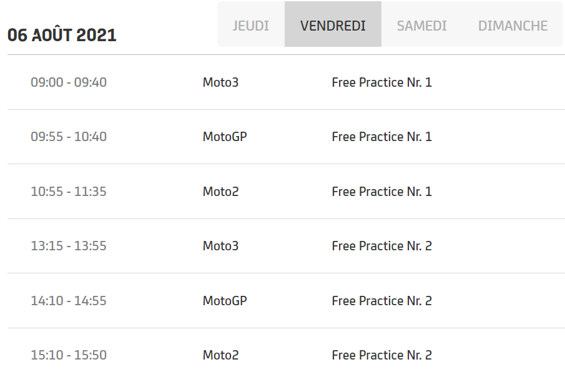Screen dimensions: 565x372
Task: Select Moto3 in the 09:00 row
Action: point(220,82)
